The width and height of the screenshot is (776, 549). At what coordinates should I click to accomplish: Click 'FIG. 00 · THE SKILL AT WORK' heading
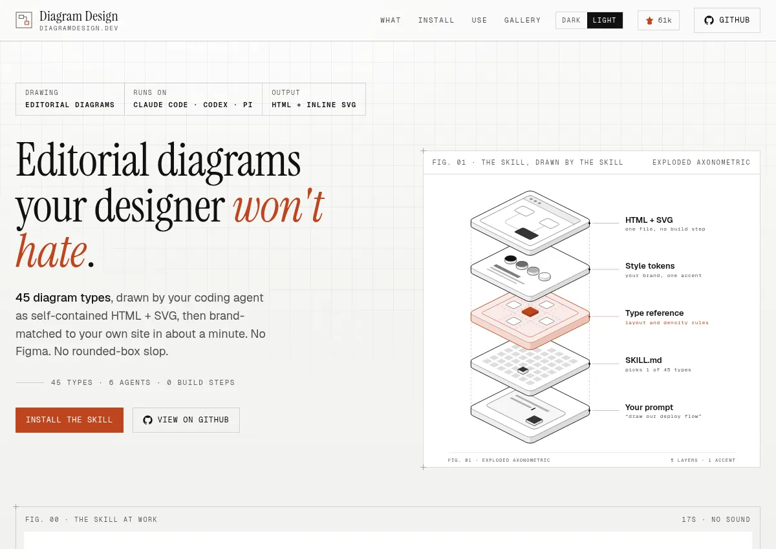point(91,519)
